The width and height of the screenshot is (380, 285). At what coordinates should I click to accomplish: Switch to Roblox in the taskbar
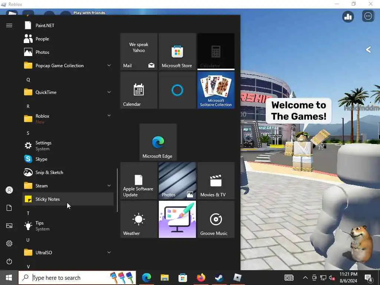pos(237,278)
